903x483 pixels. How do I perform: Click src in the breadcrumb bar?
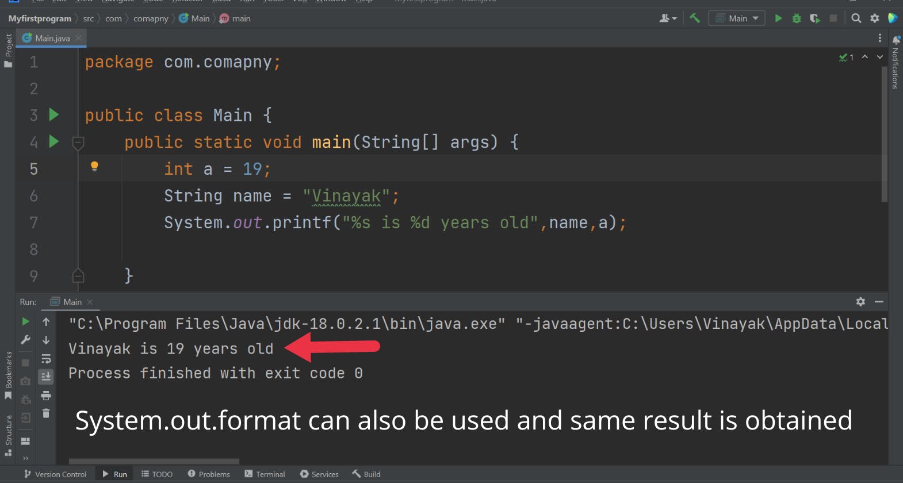[88, 18]
